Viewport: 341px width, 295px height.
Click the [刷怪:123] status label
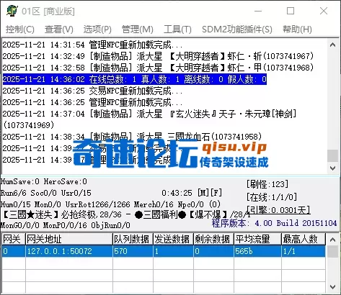click(x=267, y=184)
